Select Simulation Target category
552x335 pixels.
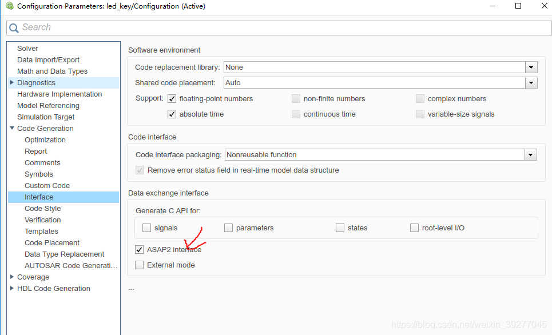click(x=46, y=117)
